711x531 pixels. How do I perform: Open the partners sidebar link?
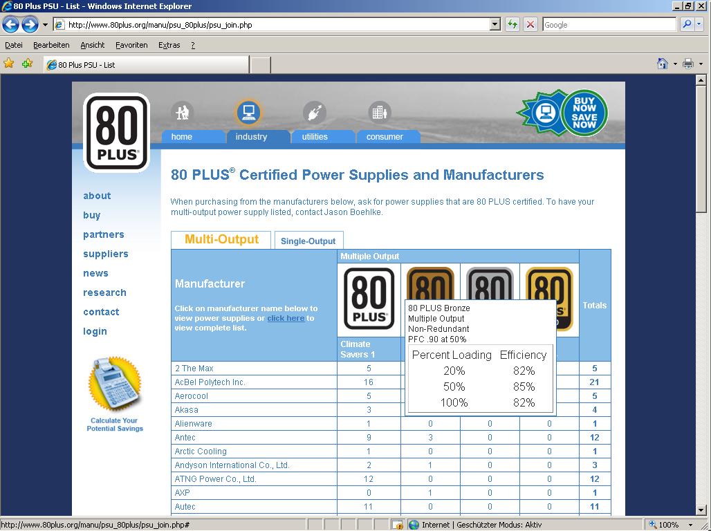[x=103, y=234]
